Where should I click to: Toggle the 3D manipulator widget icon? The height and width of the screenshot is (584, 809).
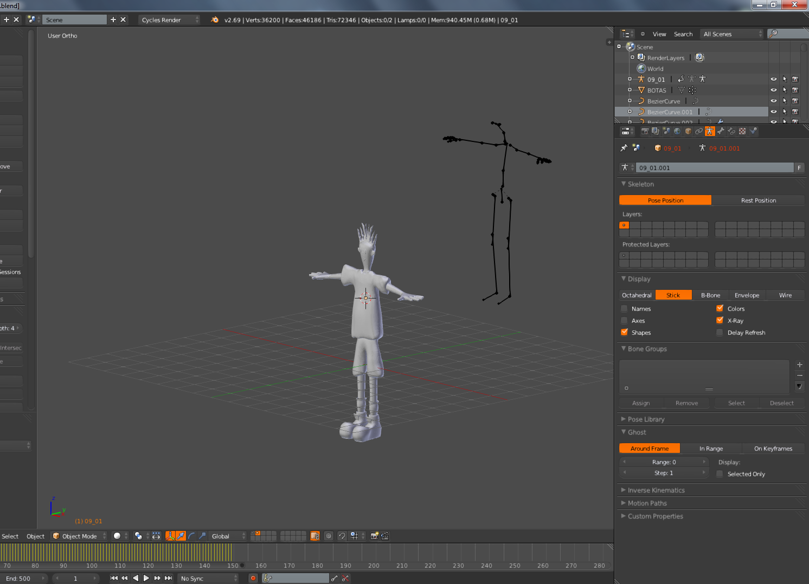click(x=170, y=536)
